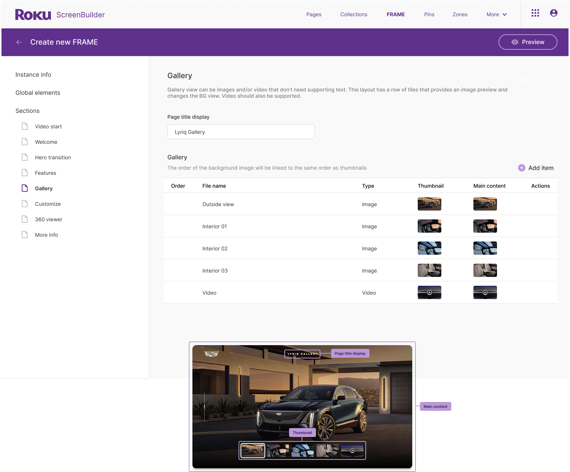Image resolution: width=570 pixels, height=472 pixels.
Task: Click the Preview button
Action: pos(528,42)
